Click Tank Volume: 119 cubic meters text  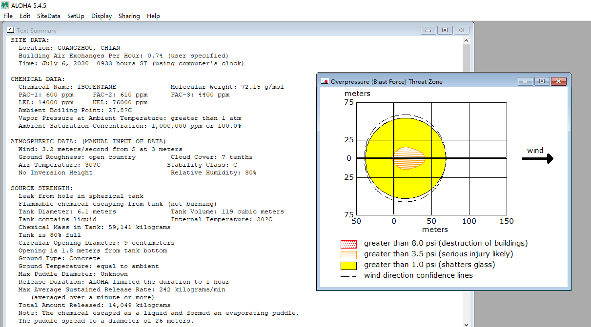[227, 212]
